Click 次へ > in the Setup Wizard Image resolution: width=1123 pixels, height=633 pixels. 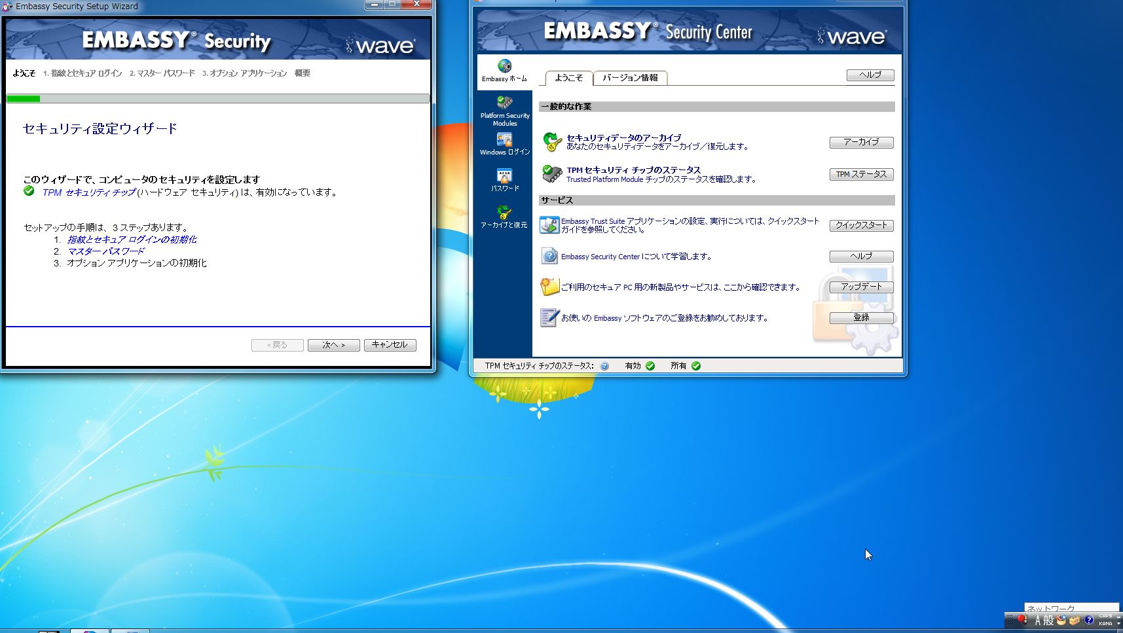[333, 345]
